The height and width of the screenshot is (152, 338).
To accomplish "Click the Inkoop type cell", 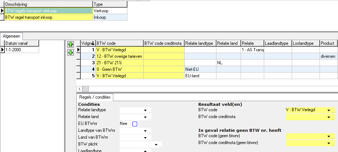I will [110, 17].
